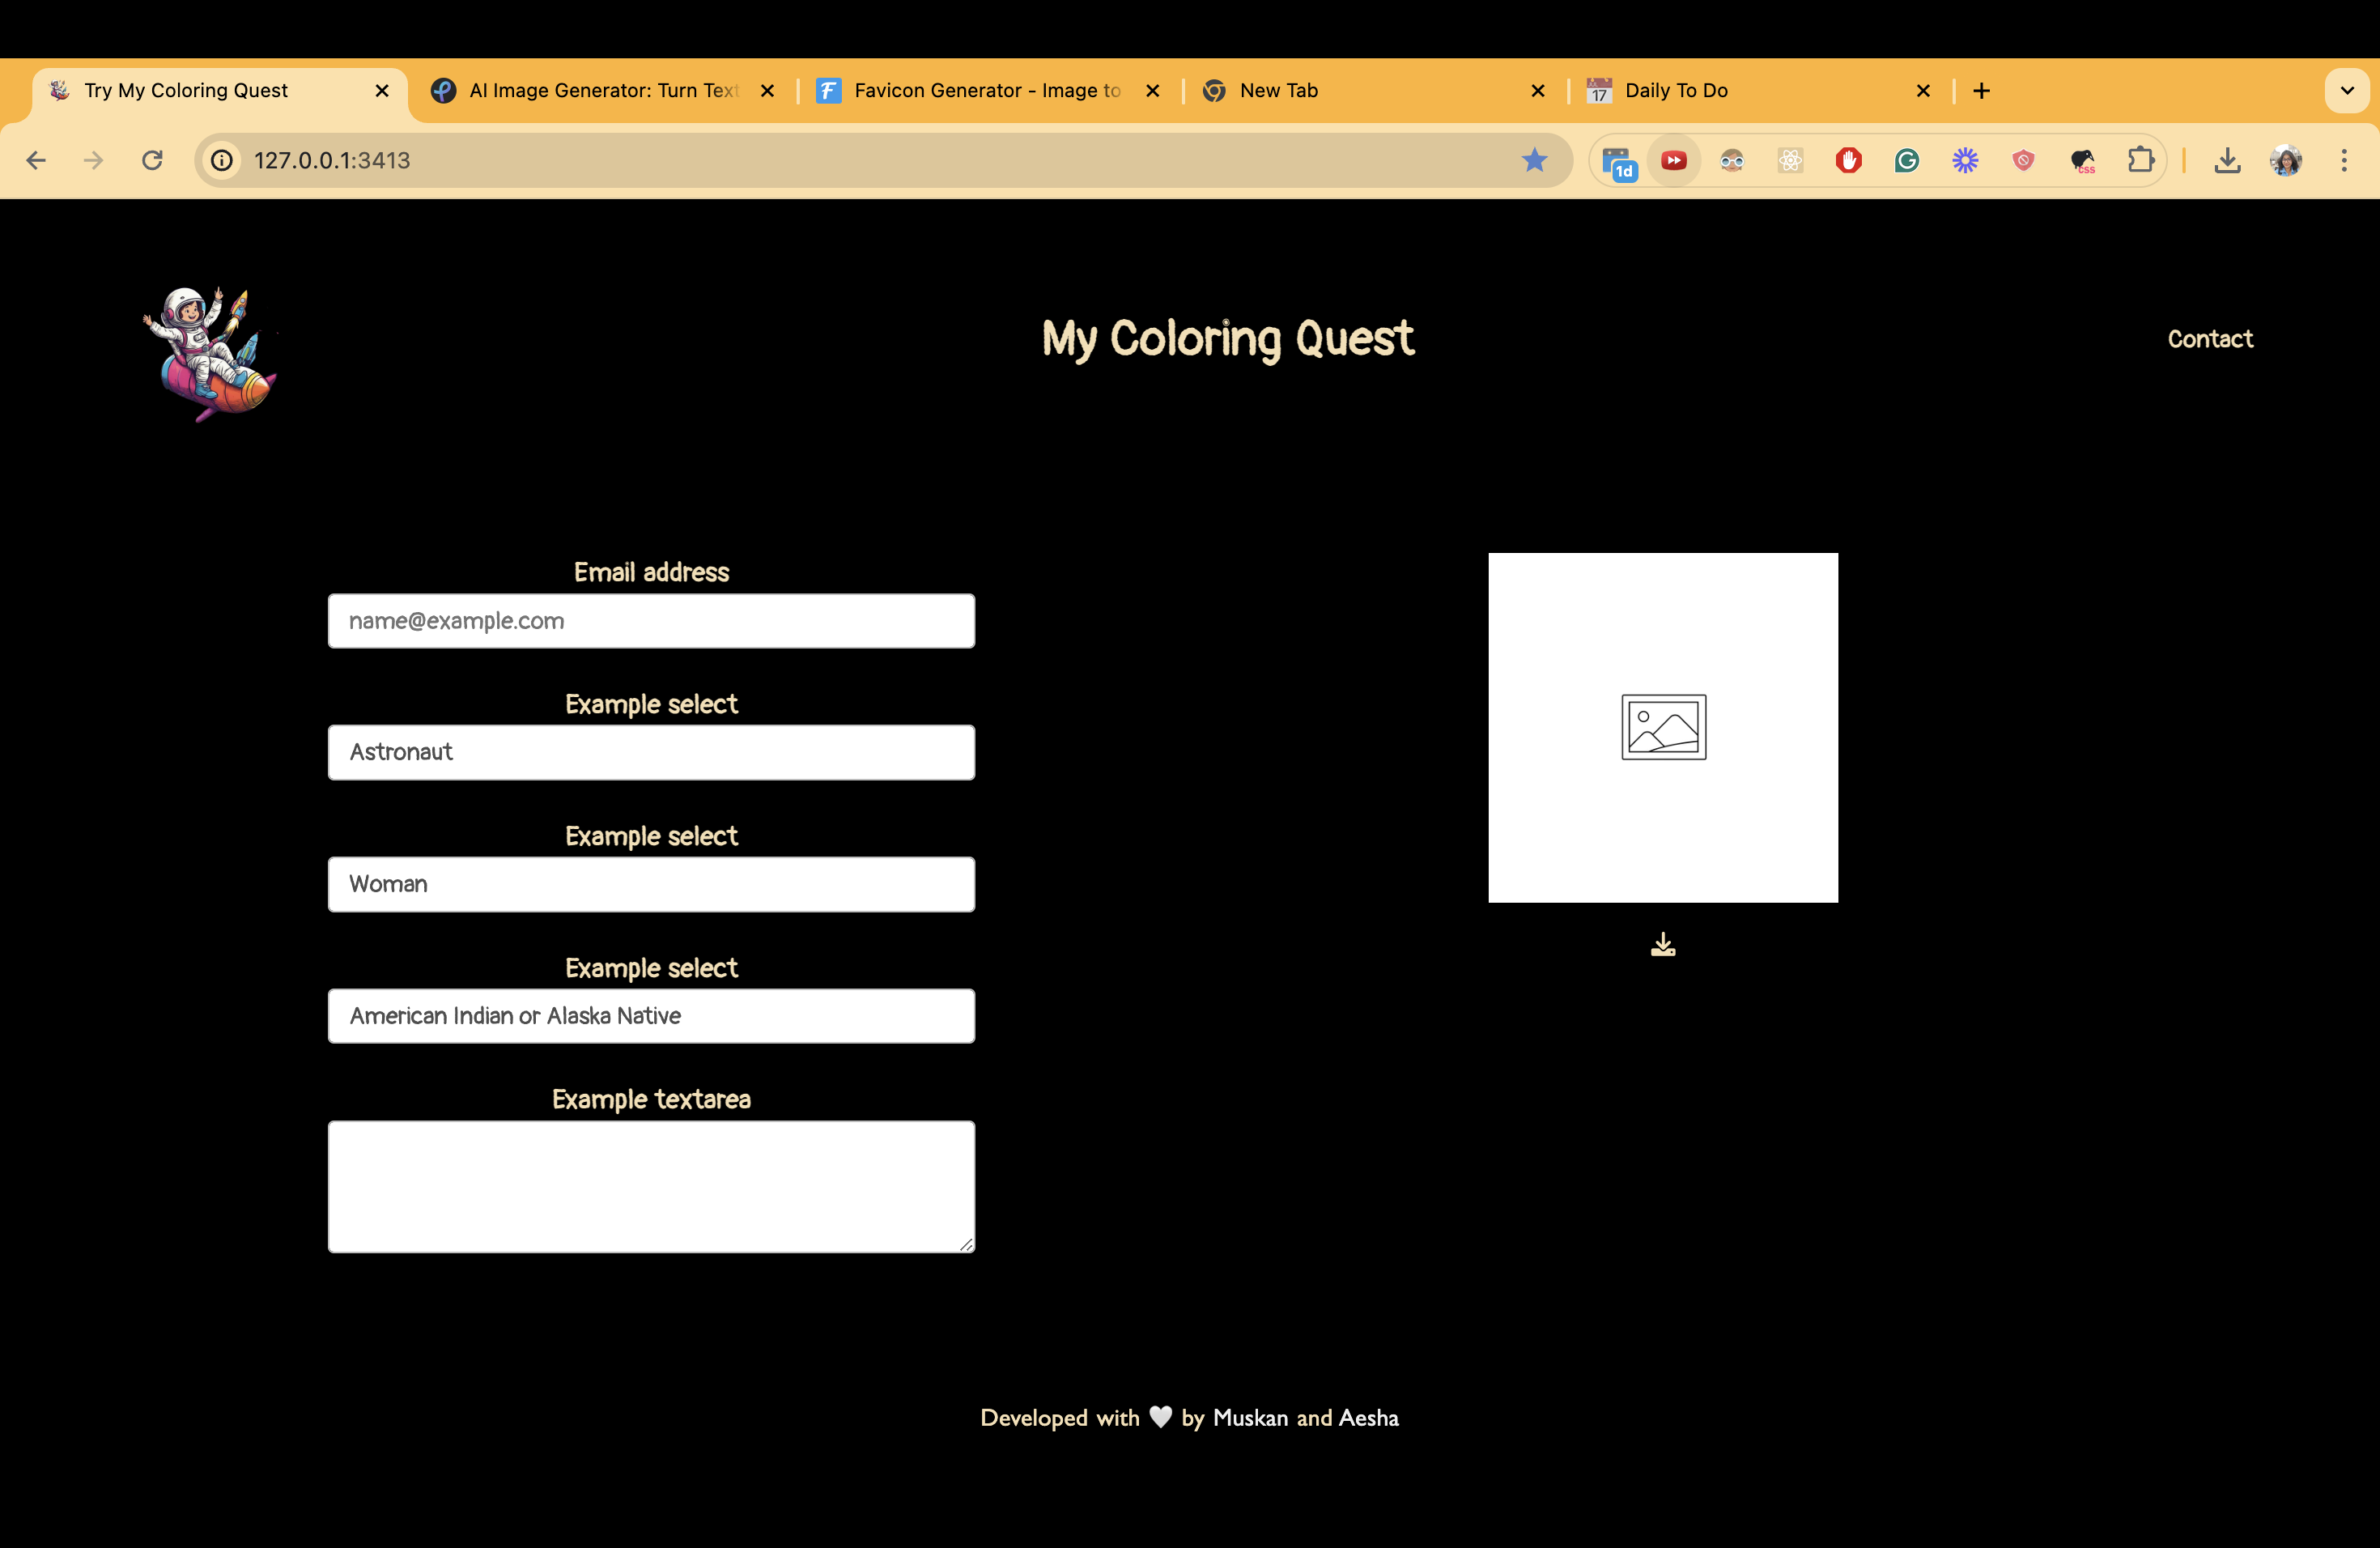Click the download icon below the image preview
The width and height of the screenshot is (2380, 1548).
[x=1662, y=945]
